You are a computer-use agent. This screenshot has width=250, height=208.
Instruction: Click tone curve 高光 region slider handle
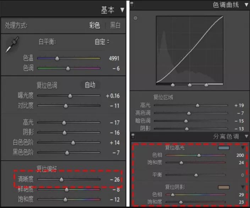pyautogui.click(x=198, y=105)
